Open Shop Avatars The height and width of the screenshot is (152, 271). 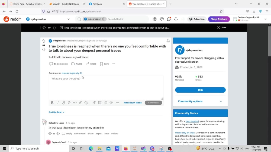pos(219,19)
